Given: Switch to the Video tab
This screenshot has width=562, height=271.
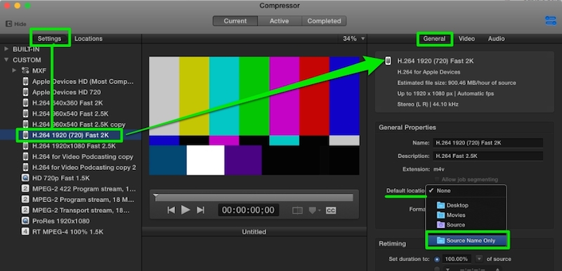Looking at the screenshot, I should (466, 39).
